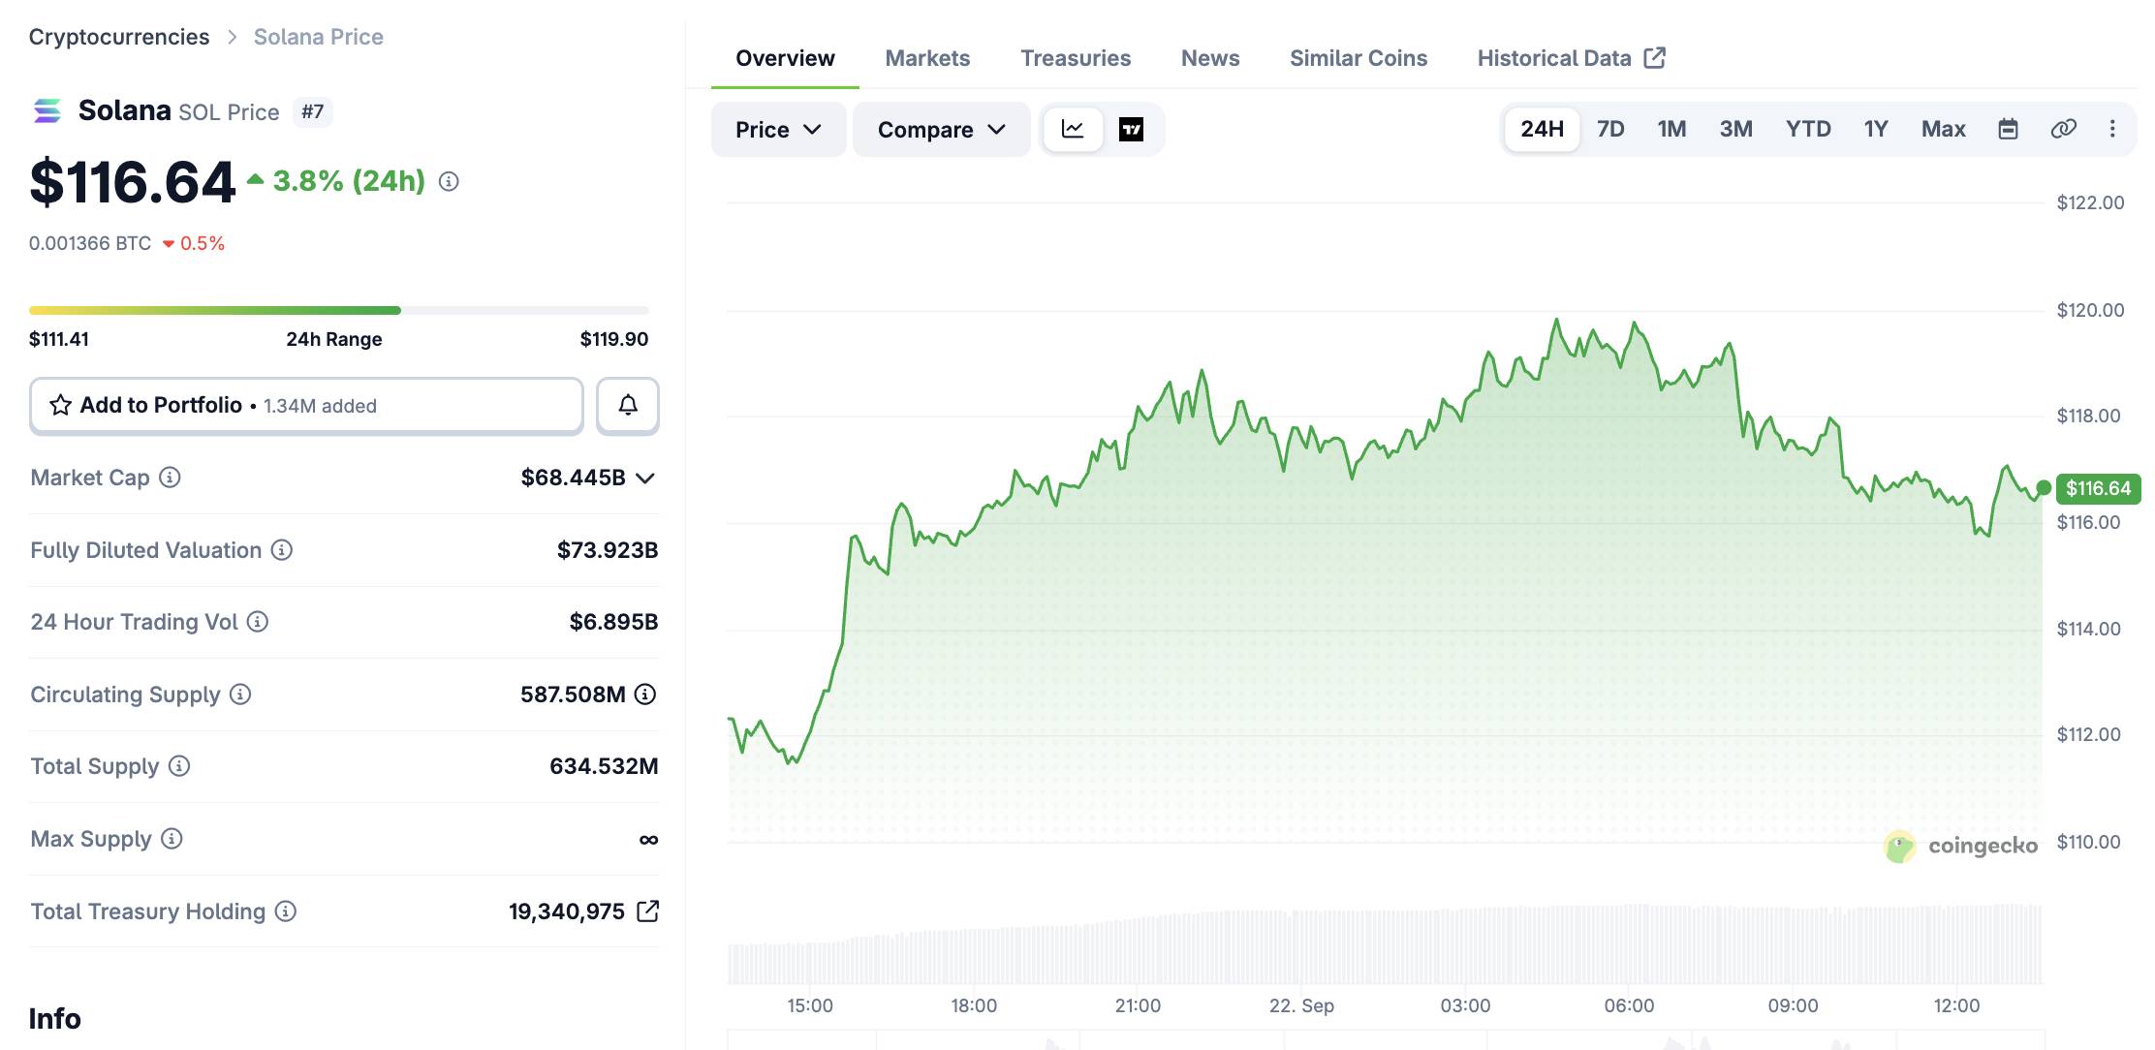Show Circulating Supply label info icon

click(x=240, y=695)
